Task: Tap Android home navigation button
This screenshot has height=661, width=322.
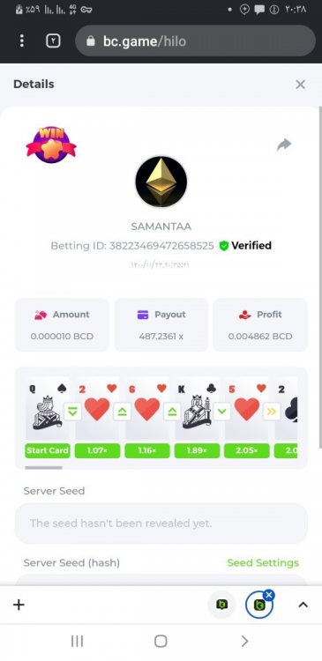Action: pos(161,642)
